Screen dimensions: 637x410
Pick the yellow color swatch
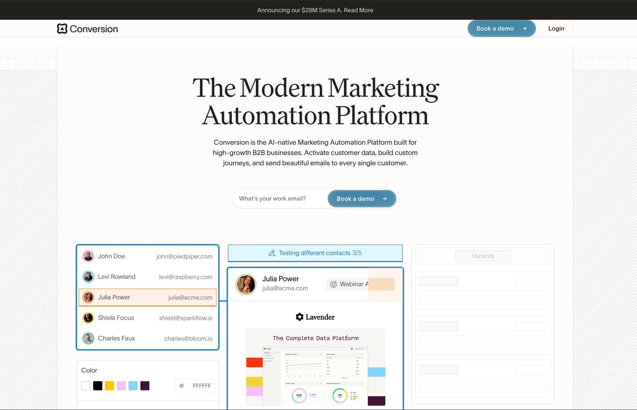(109, 386)
